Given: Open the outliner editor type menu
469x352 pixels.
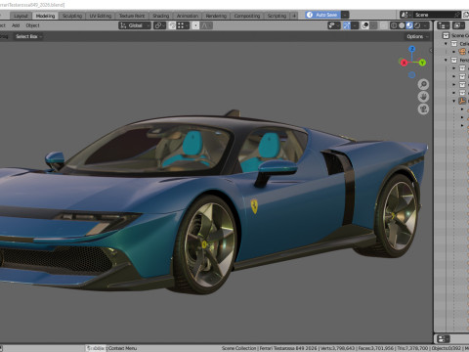Looking at the screenshot, I should [x=444, y=25].
